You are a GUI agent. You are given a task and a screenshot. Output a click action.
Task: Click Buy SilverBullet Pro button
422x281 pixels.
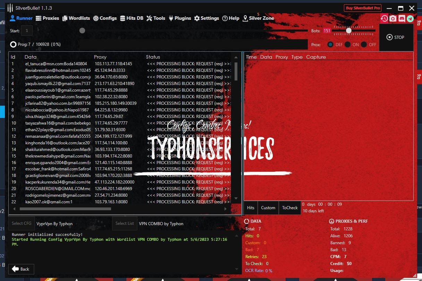363,8
